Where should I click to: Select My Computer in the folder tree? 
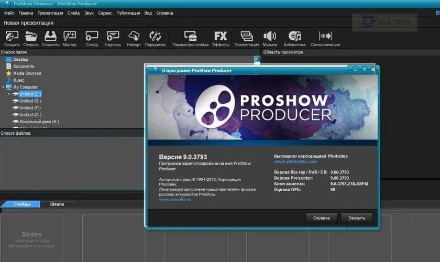click(x=25, y=87)
